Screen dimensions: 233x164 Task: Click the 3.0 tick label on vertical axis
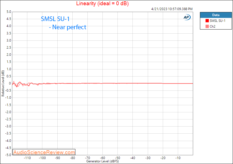coord(9,40)
